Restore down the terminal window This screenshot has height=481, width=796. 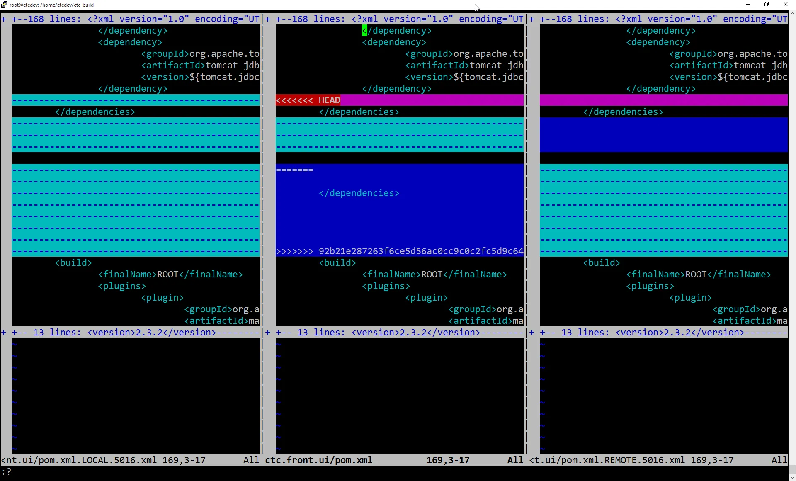coord(767,5)
